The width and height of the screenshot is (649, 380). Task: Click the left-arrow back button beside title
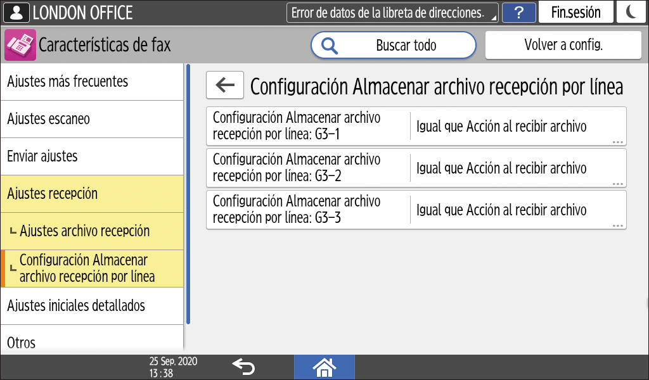pyautogui.click(x=225, y=85)
